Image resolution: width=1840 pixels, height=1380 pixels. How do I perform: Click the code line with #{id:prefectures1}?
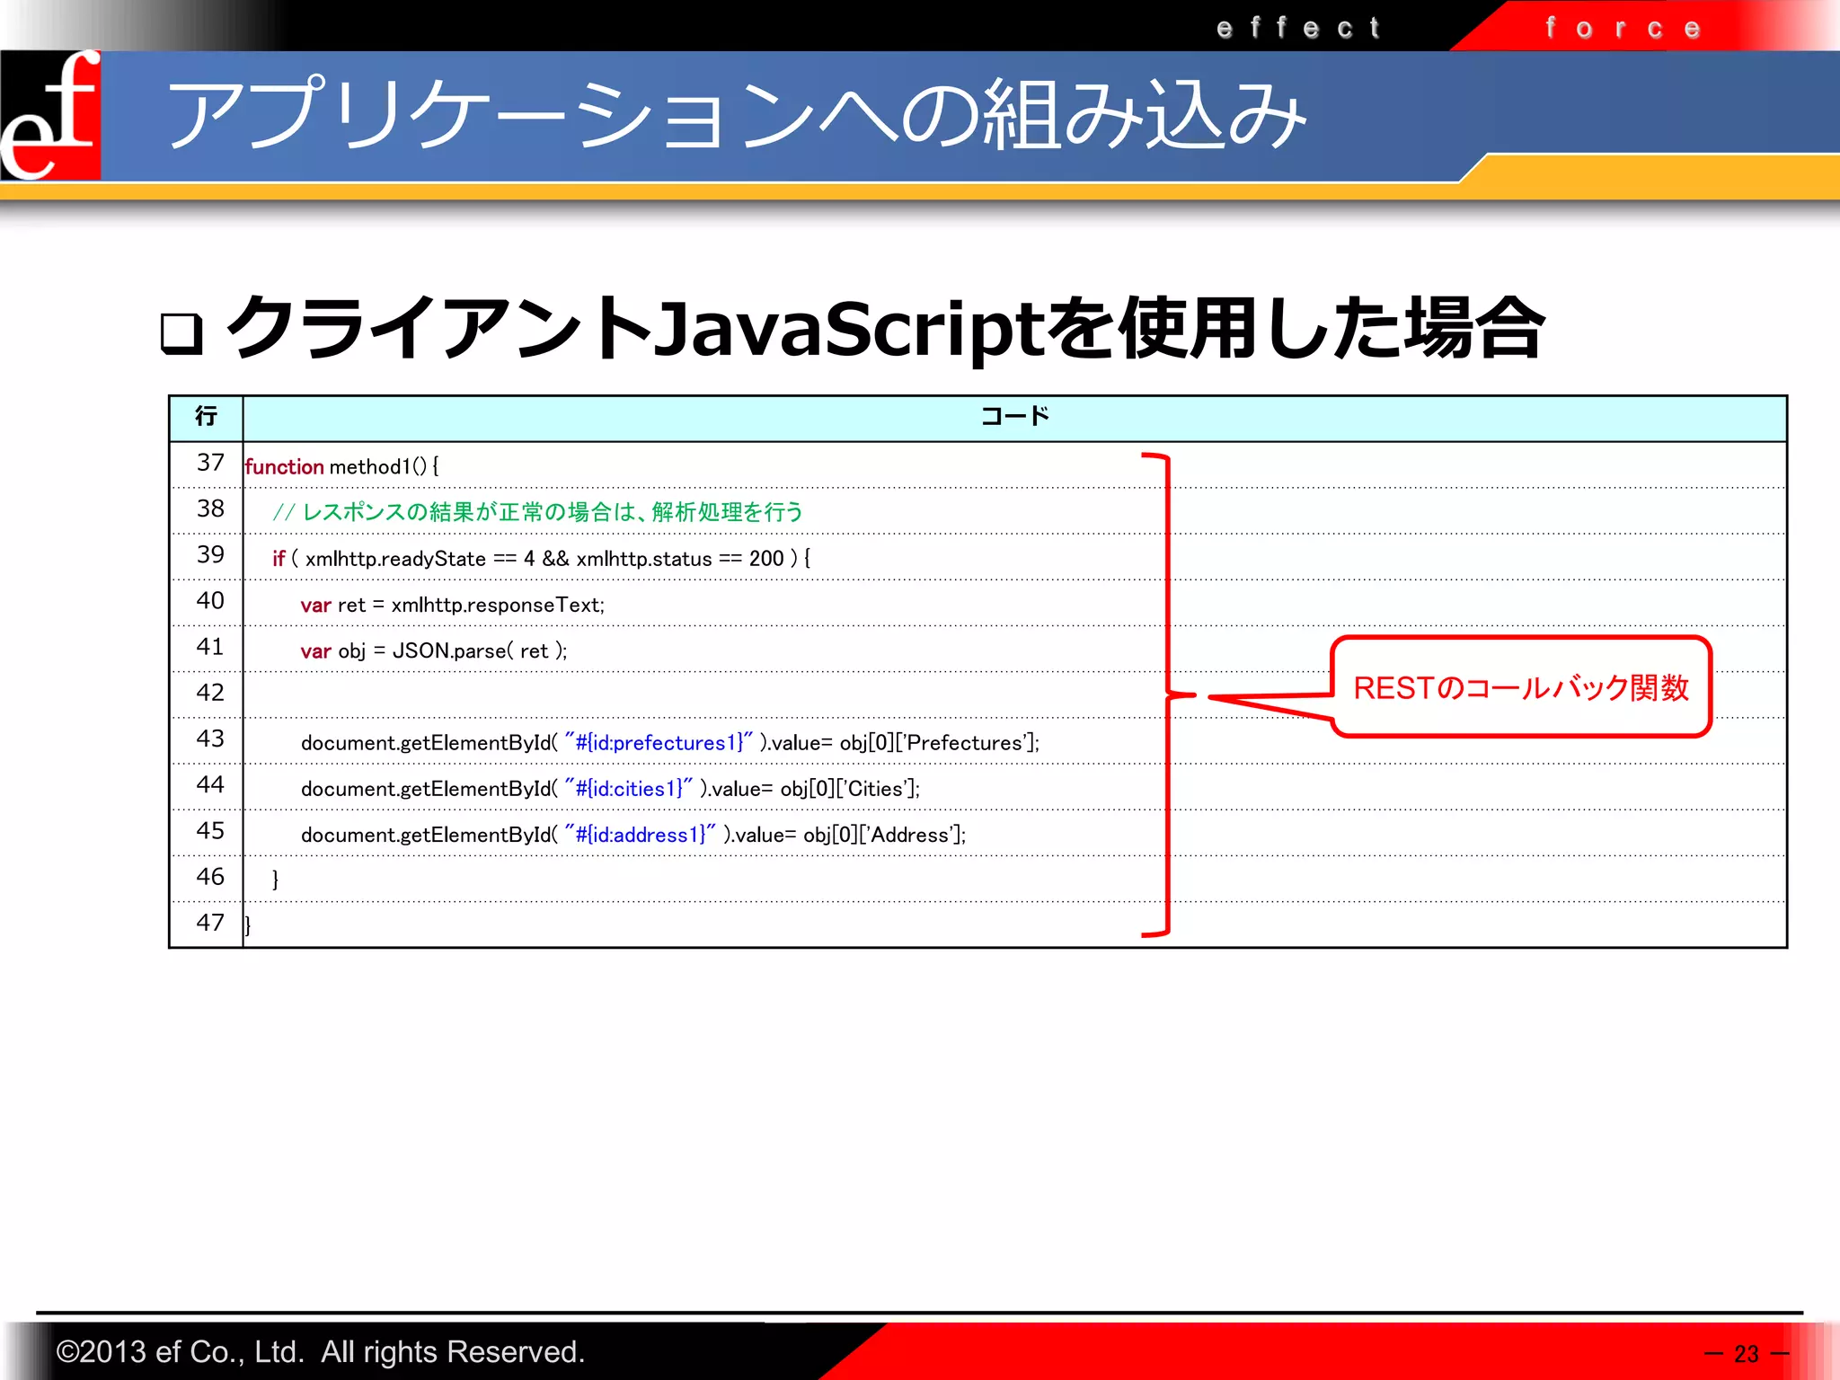[x=670, y=742]
